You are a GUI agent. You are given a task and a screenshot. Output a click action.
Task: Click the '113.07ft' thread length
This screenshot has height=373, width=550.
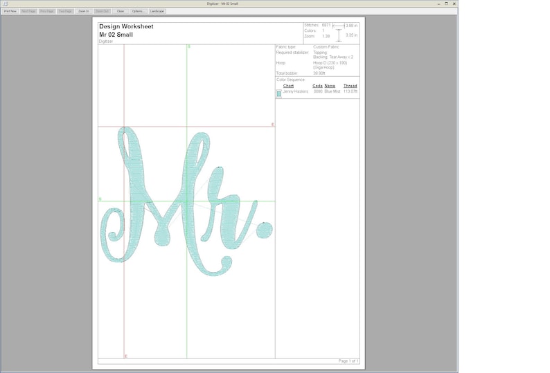[351, 91]
